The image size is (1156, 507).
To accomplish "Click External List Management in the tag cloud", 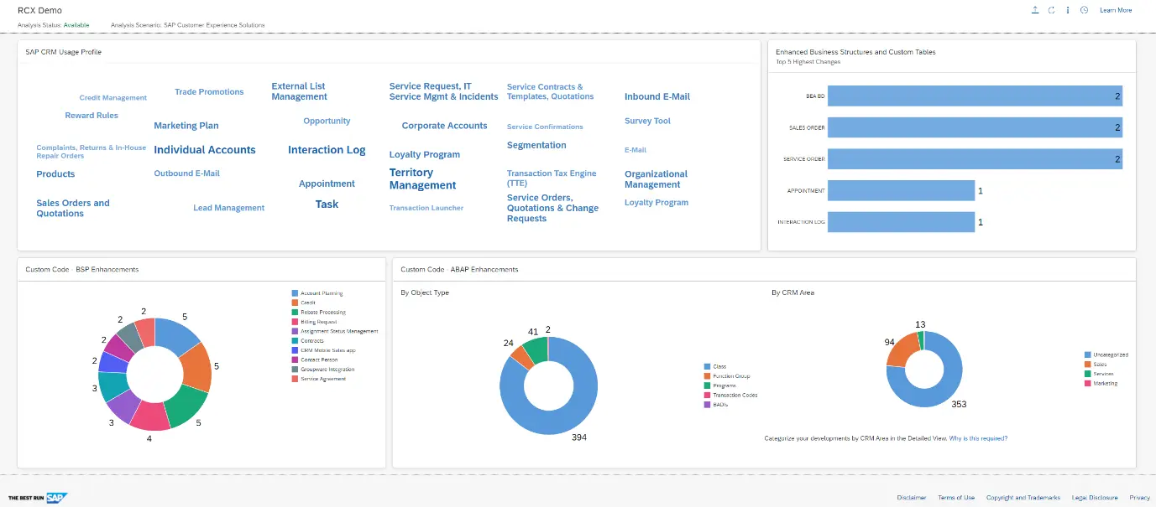I will [x=299, y=91].
